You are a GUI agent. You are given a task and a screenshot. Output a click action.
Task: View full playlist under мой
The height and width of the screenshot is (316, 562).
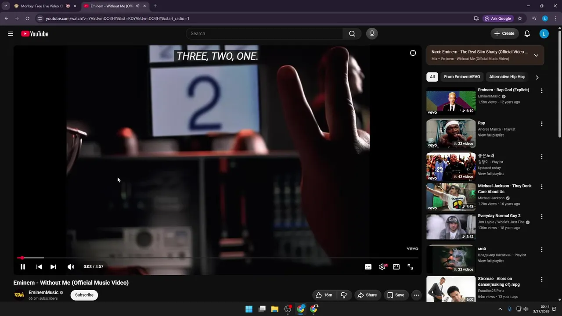pyautogui.click(x=491, y=261)
